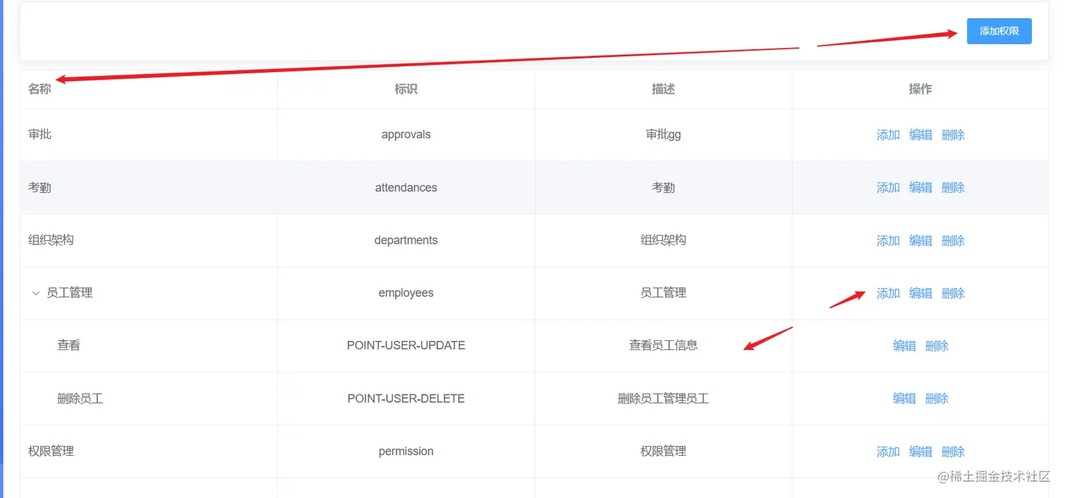This screenshot has height=498, width=1065.
Task: Click the 查看员工信息 description
Action: [x=664, y=345]
